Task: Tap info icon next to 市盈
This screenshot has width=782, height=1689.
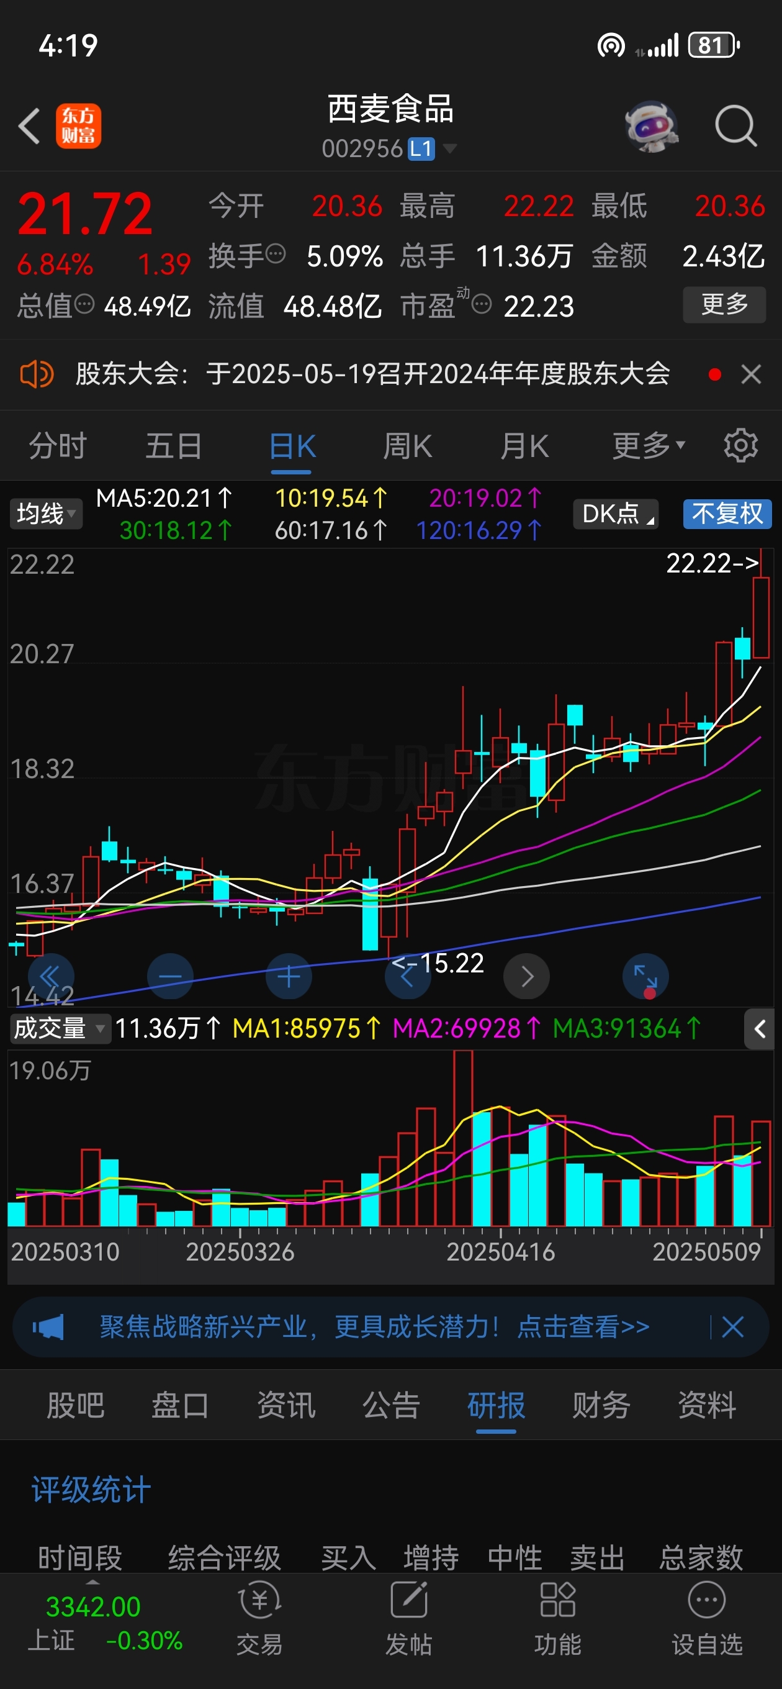Action: click(x=482, y=304)
